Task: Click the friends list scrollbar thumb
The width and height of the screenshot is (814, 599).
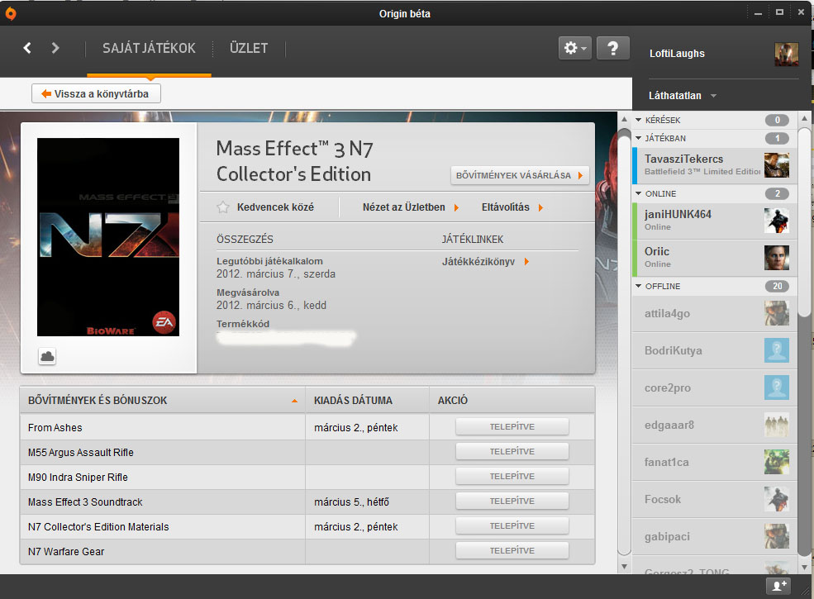Action: click(805, 222)
